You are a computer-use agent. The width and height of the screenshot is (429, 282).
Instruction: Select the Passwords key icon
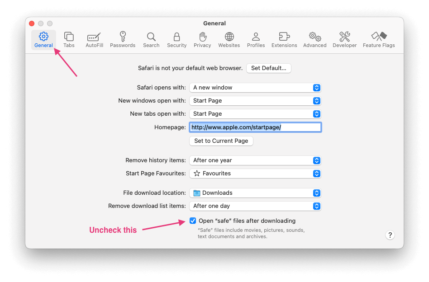click(123, 39)
